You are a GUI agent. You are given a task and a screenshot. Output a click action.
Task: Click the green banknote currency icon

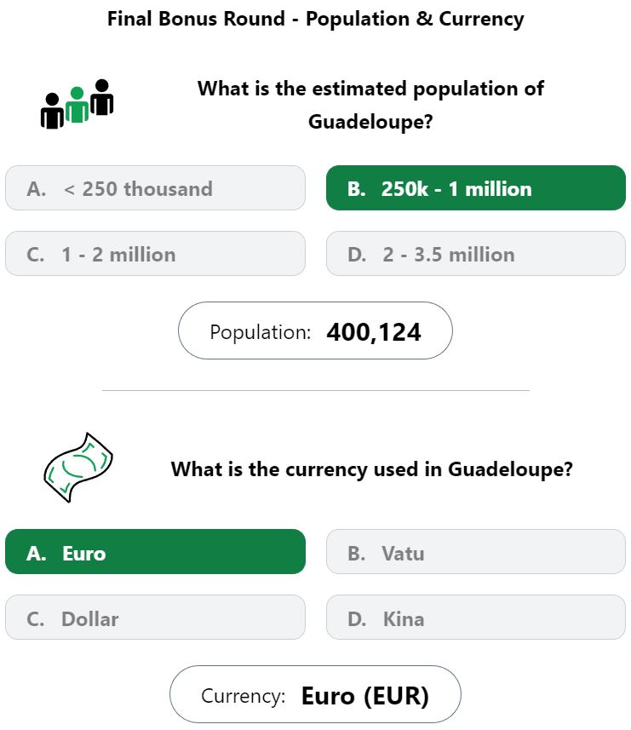pos(78,467)
